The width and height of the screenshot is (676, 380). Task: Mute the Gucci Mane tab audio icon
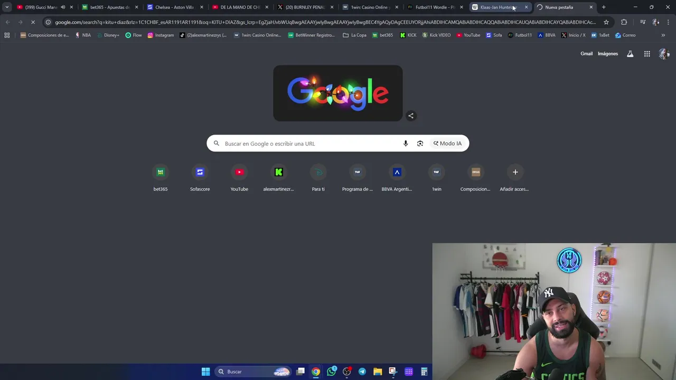click(x=63, y=7)
